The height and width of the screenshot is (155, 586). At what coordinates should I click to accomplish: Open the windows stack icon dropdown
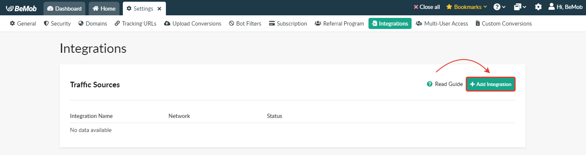tap(520, 7)
